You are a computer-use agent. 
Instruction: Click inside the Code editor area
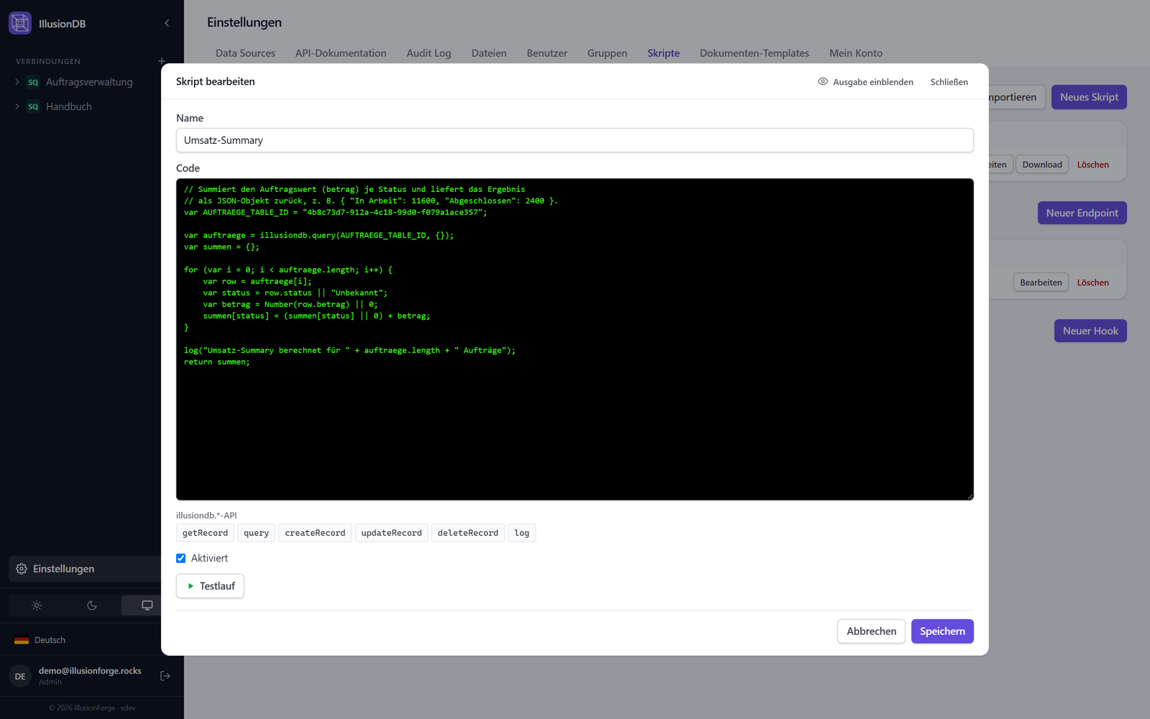click(575, 339)
